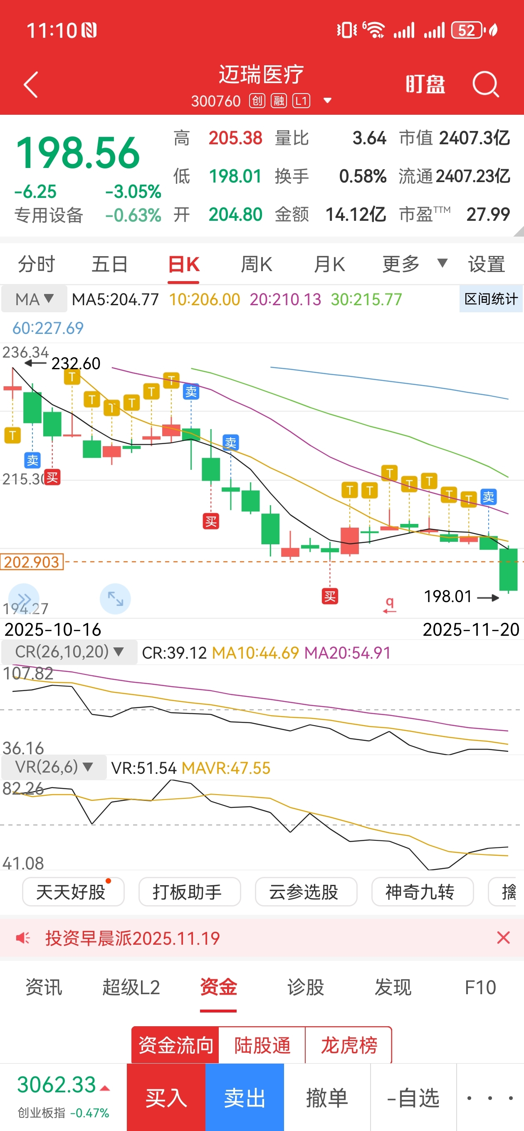Screen dimensions: 524x1131
Task: Expand the stock title dropdown triangle
Action: click(x=327, y=101)
